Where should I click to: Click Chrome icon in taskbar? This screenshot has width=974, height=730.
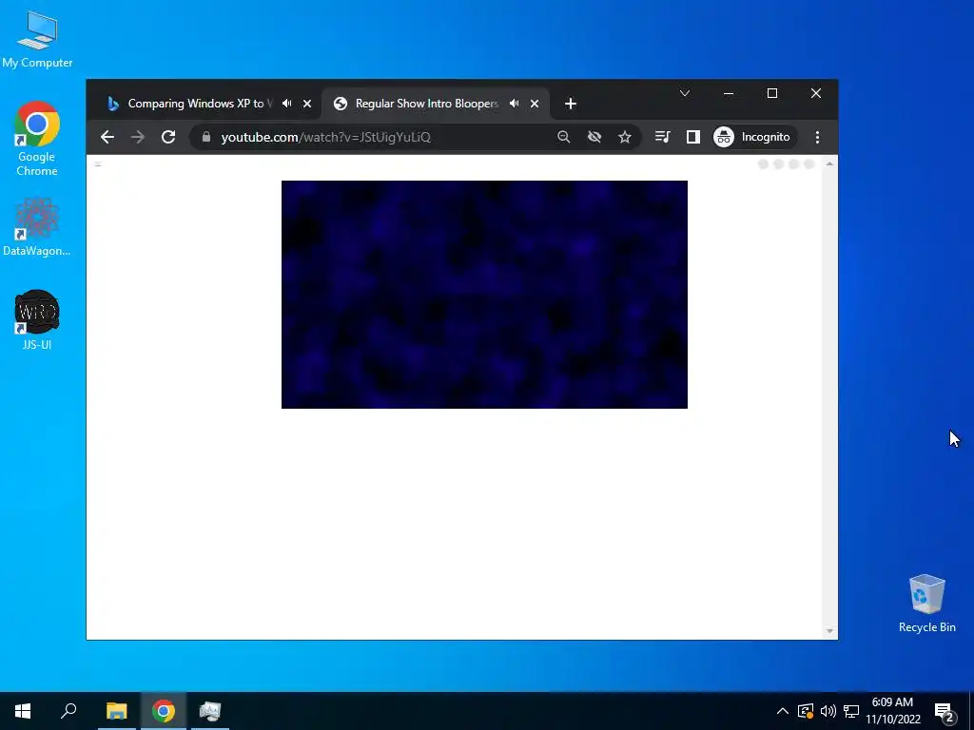click(x=164, y=711)
